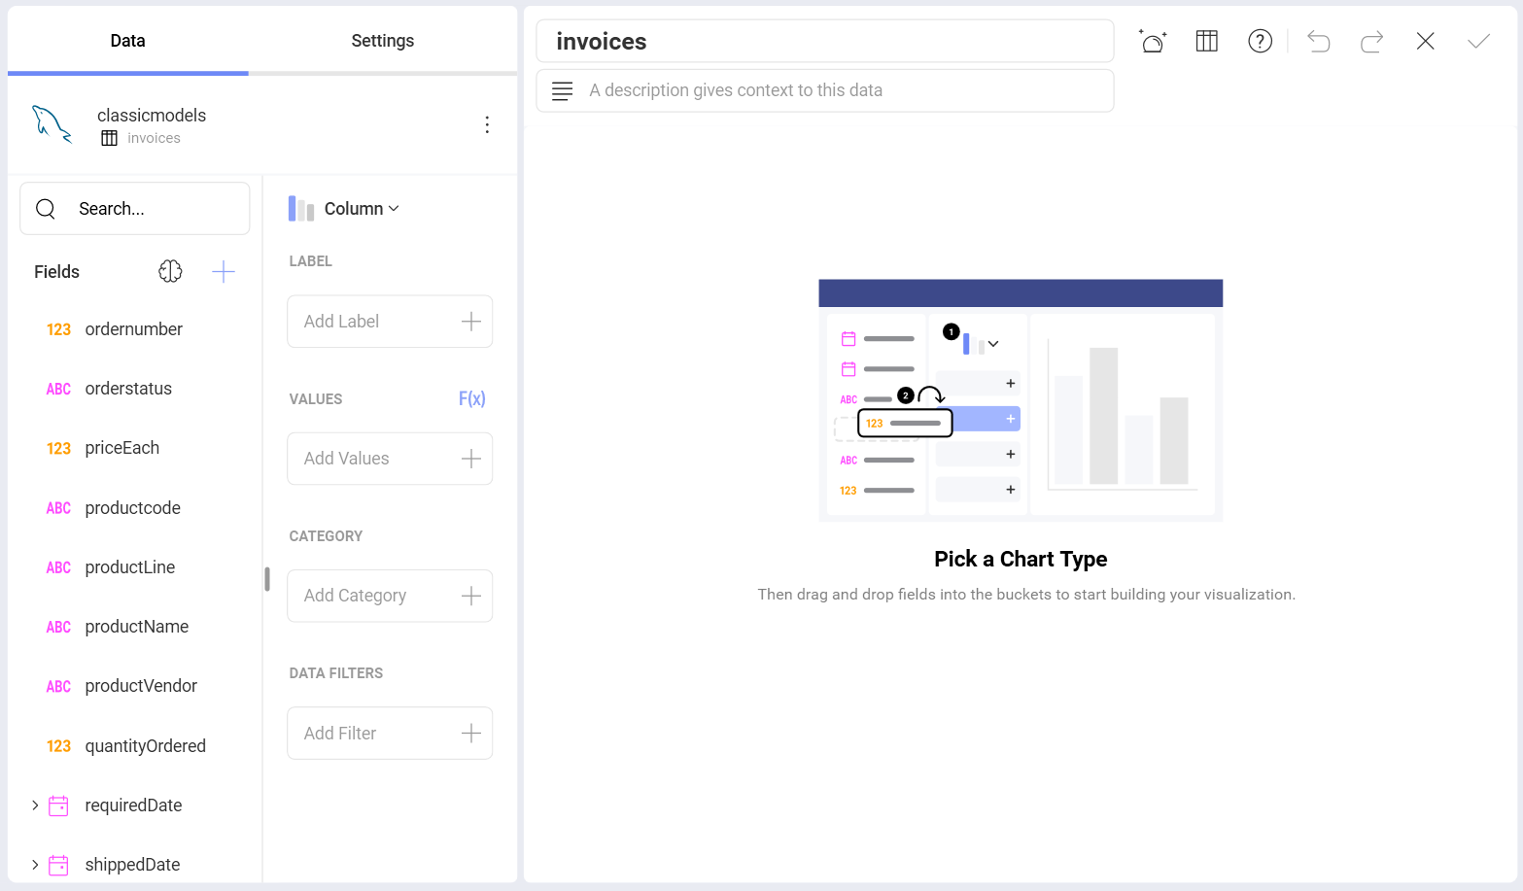Click the MySQL dolphin data source icon
The height and width of the screenshot is (891, 1523).
pyautogui.click(x=52, y=124)
